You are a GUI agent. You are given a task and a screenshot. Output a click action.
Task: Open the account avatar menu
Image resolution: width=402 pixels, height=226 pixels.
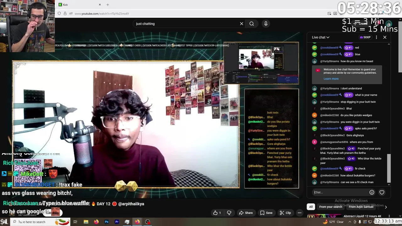tap(389, 24)
